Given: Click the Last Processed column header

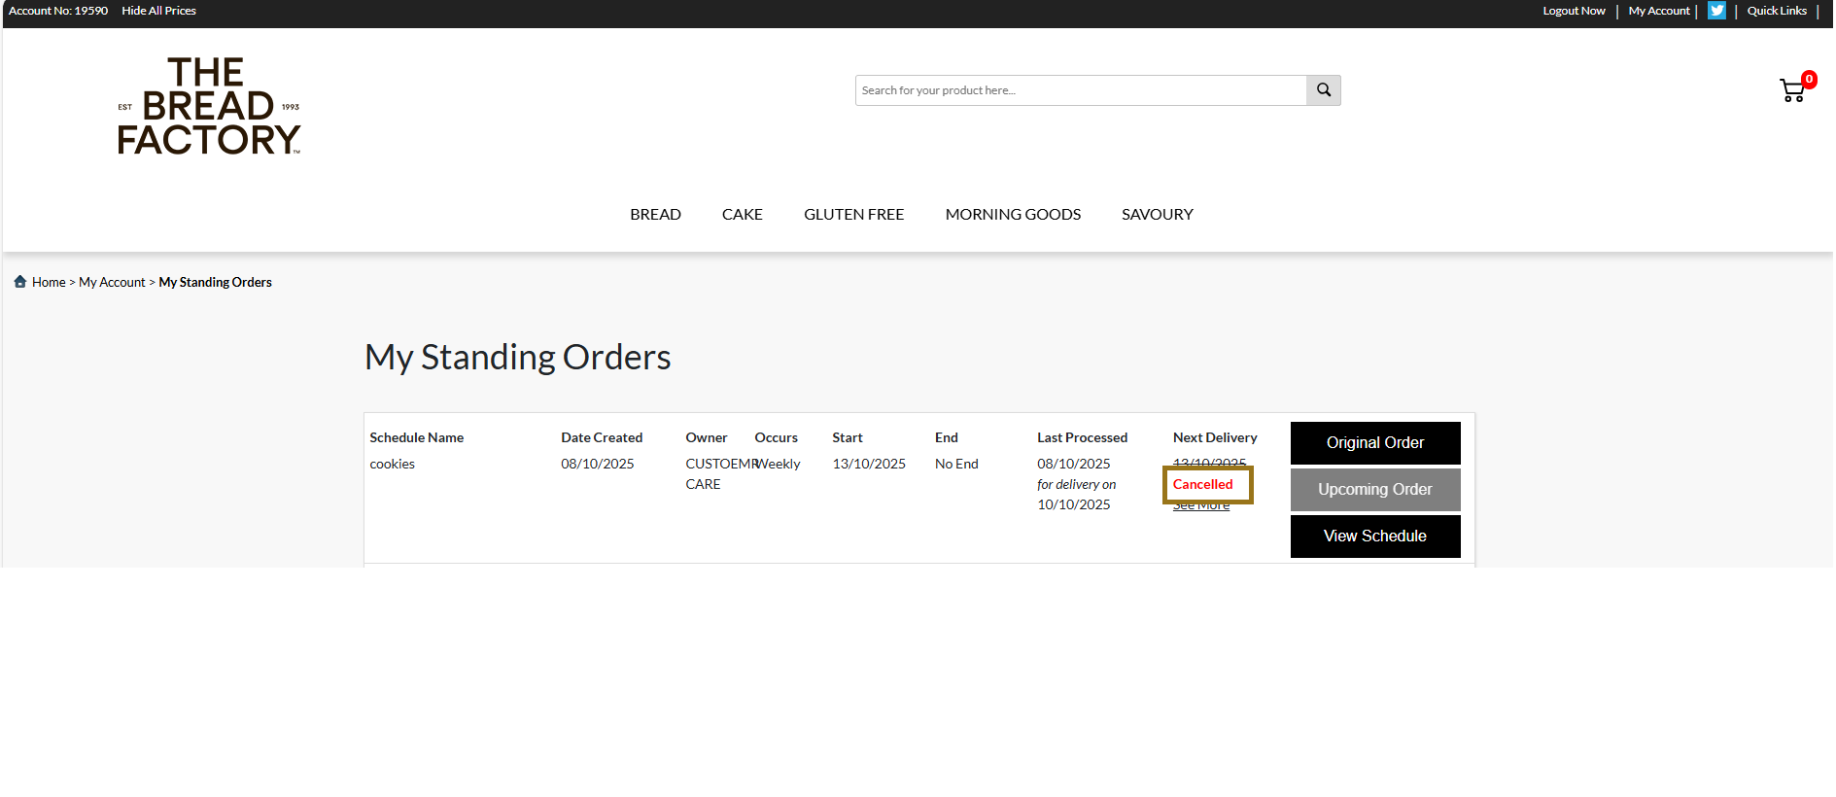Looking at the screenshot, I should 1082,438.
